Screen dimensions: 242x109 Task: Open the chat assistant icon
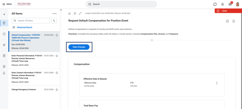coord(215,4)
